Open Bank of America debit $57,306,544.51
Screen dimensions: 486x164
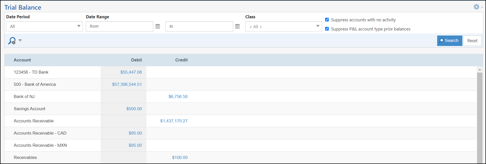tap(127, 84)
